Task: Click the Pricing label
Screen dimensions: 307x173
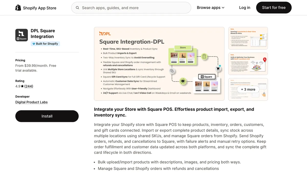Action: click(x=20, y=60)
